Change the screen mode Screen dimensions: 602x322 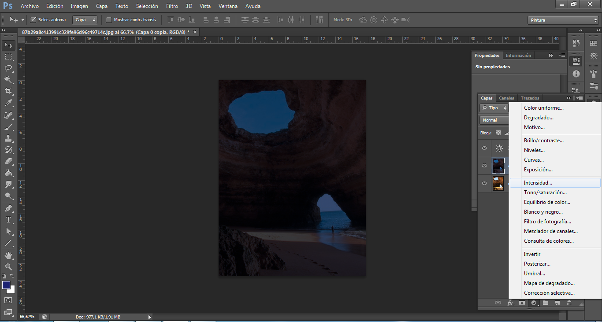point(8,312)
